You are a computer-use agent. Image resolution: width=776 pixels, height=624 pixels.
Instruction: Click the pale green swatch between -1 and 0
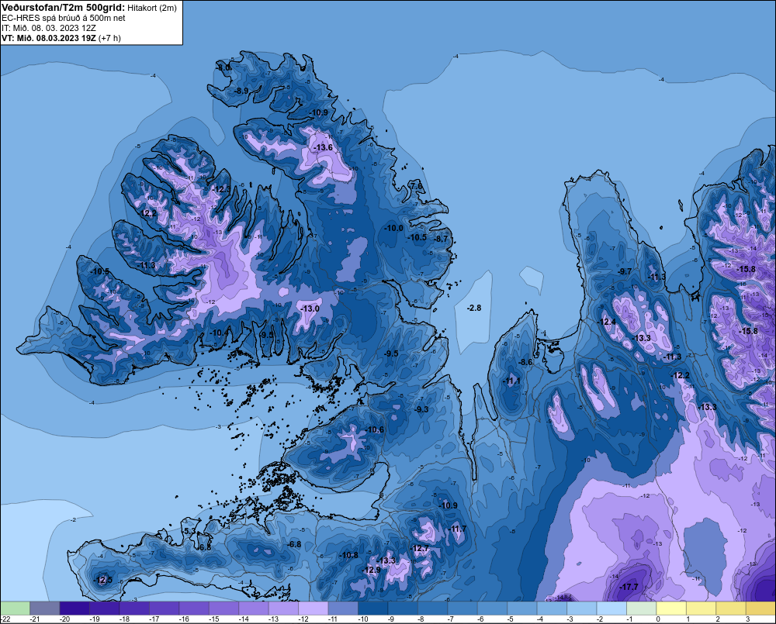[642, 608]
